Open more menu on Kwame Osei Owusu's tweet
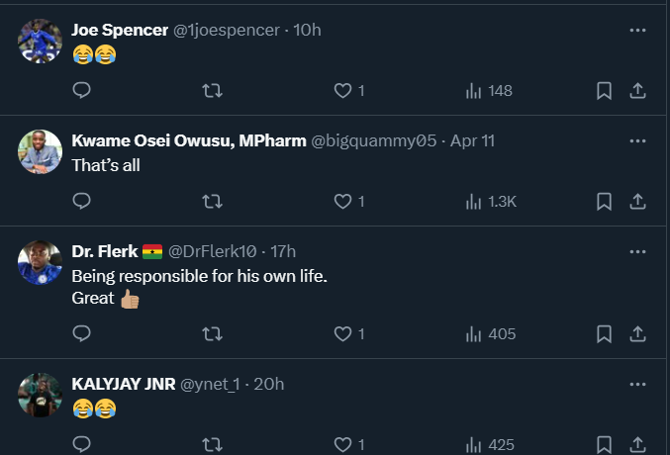The height and width of the screenshot is (455, 670). click(x=638, y=140)
